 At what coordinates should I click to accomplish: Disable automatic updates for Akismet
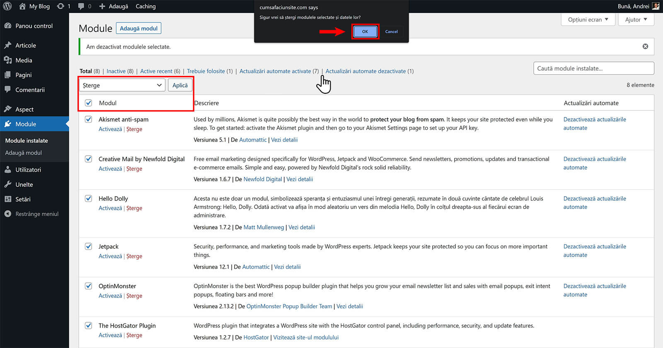(x=595, y=124)
